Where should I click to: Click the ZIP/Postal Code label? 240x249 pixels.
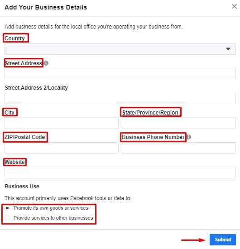coord(24,137)
